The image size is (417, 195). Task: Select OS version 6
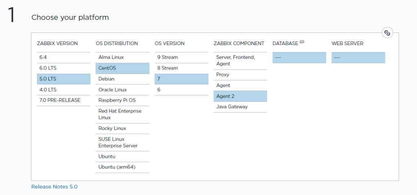(181, 89)
